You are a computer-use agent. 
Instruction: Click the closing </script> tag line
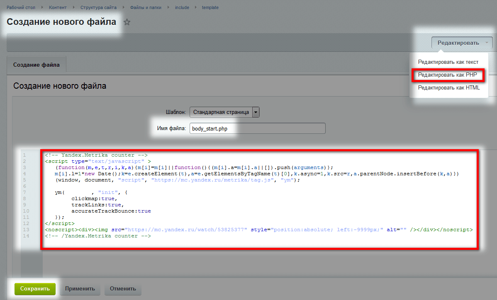[x=60, y=223]
